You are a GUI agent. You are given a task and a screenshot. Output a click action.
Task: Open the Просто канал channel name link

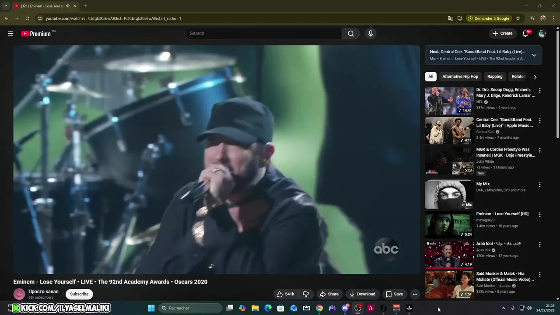43,291
